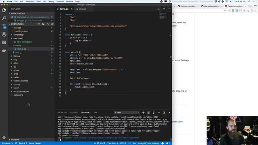Viewport: 258px width, 145px height.
Task: Click master branch in status bar
Action: pos(8,143)
